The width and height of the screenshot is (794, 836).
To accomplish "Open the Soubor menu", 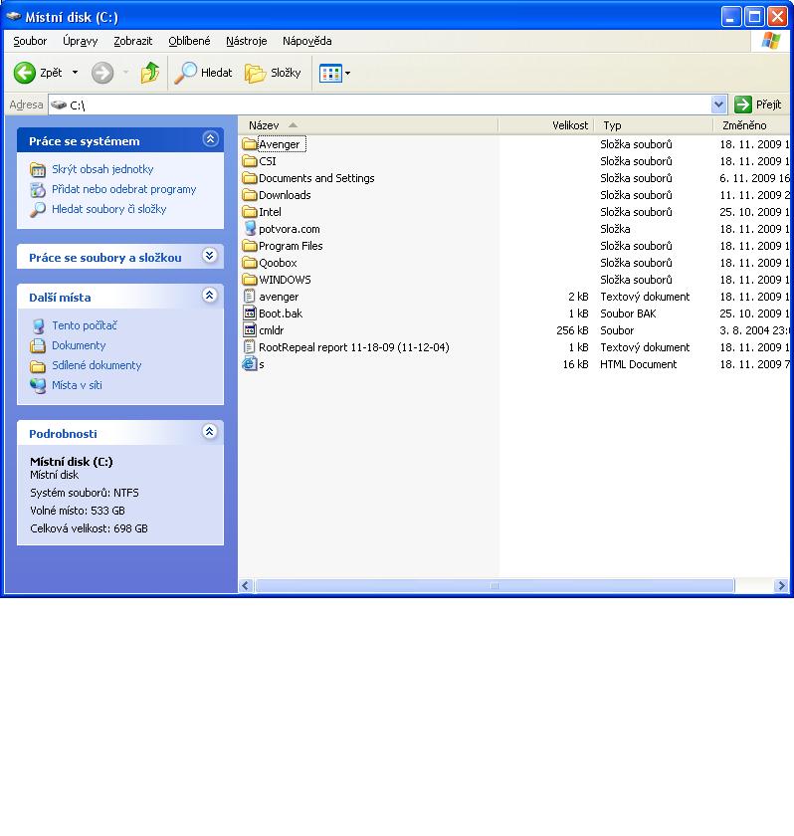I will click(x=30, y=41).
